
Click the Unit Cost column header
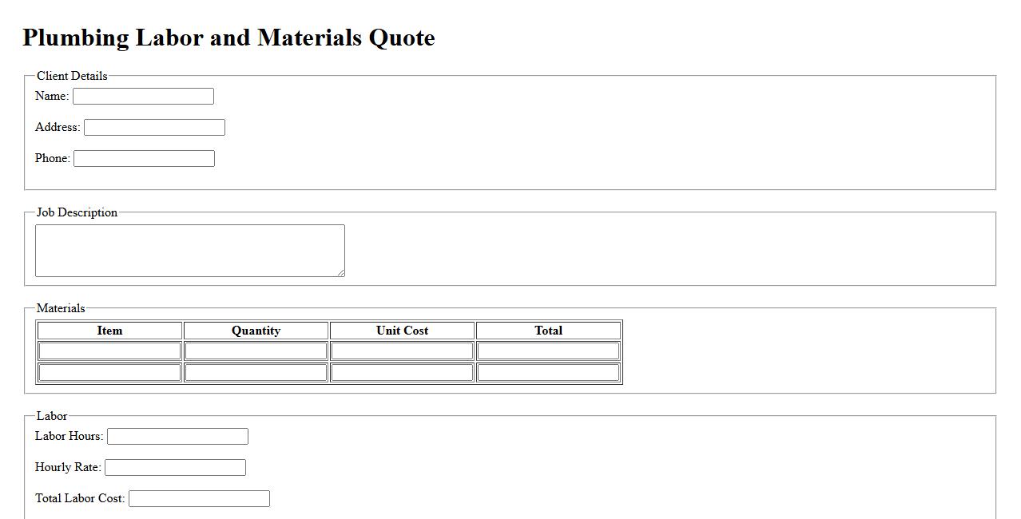pos(402,331)
